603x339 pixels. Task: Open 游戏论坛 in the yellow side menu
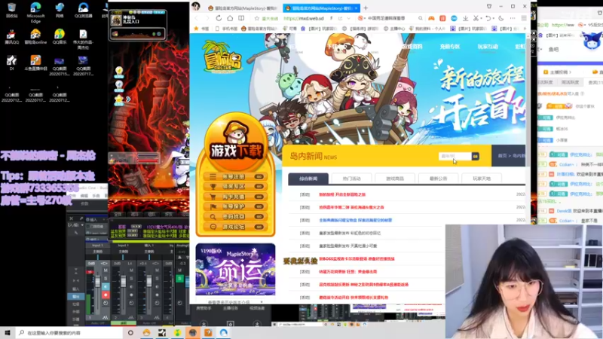(236, 227)
